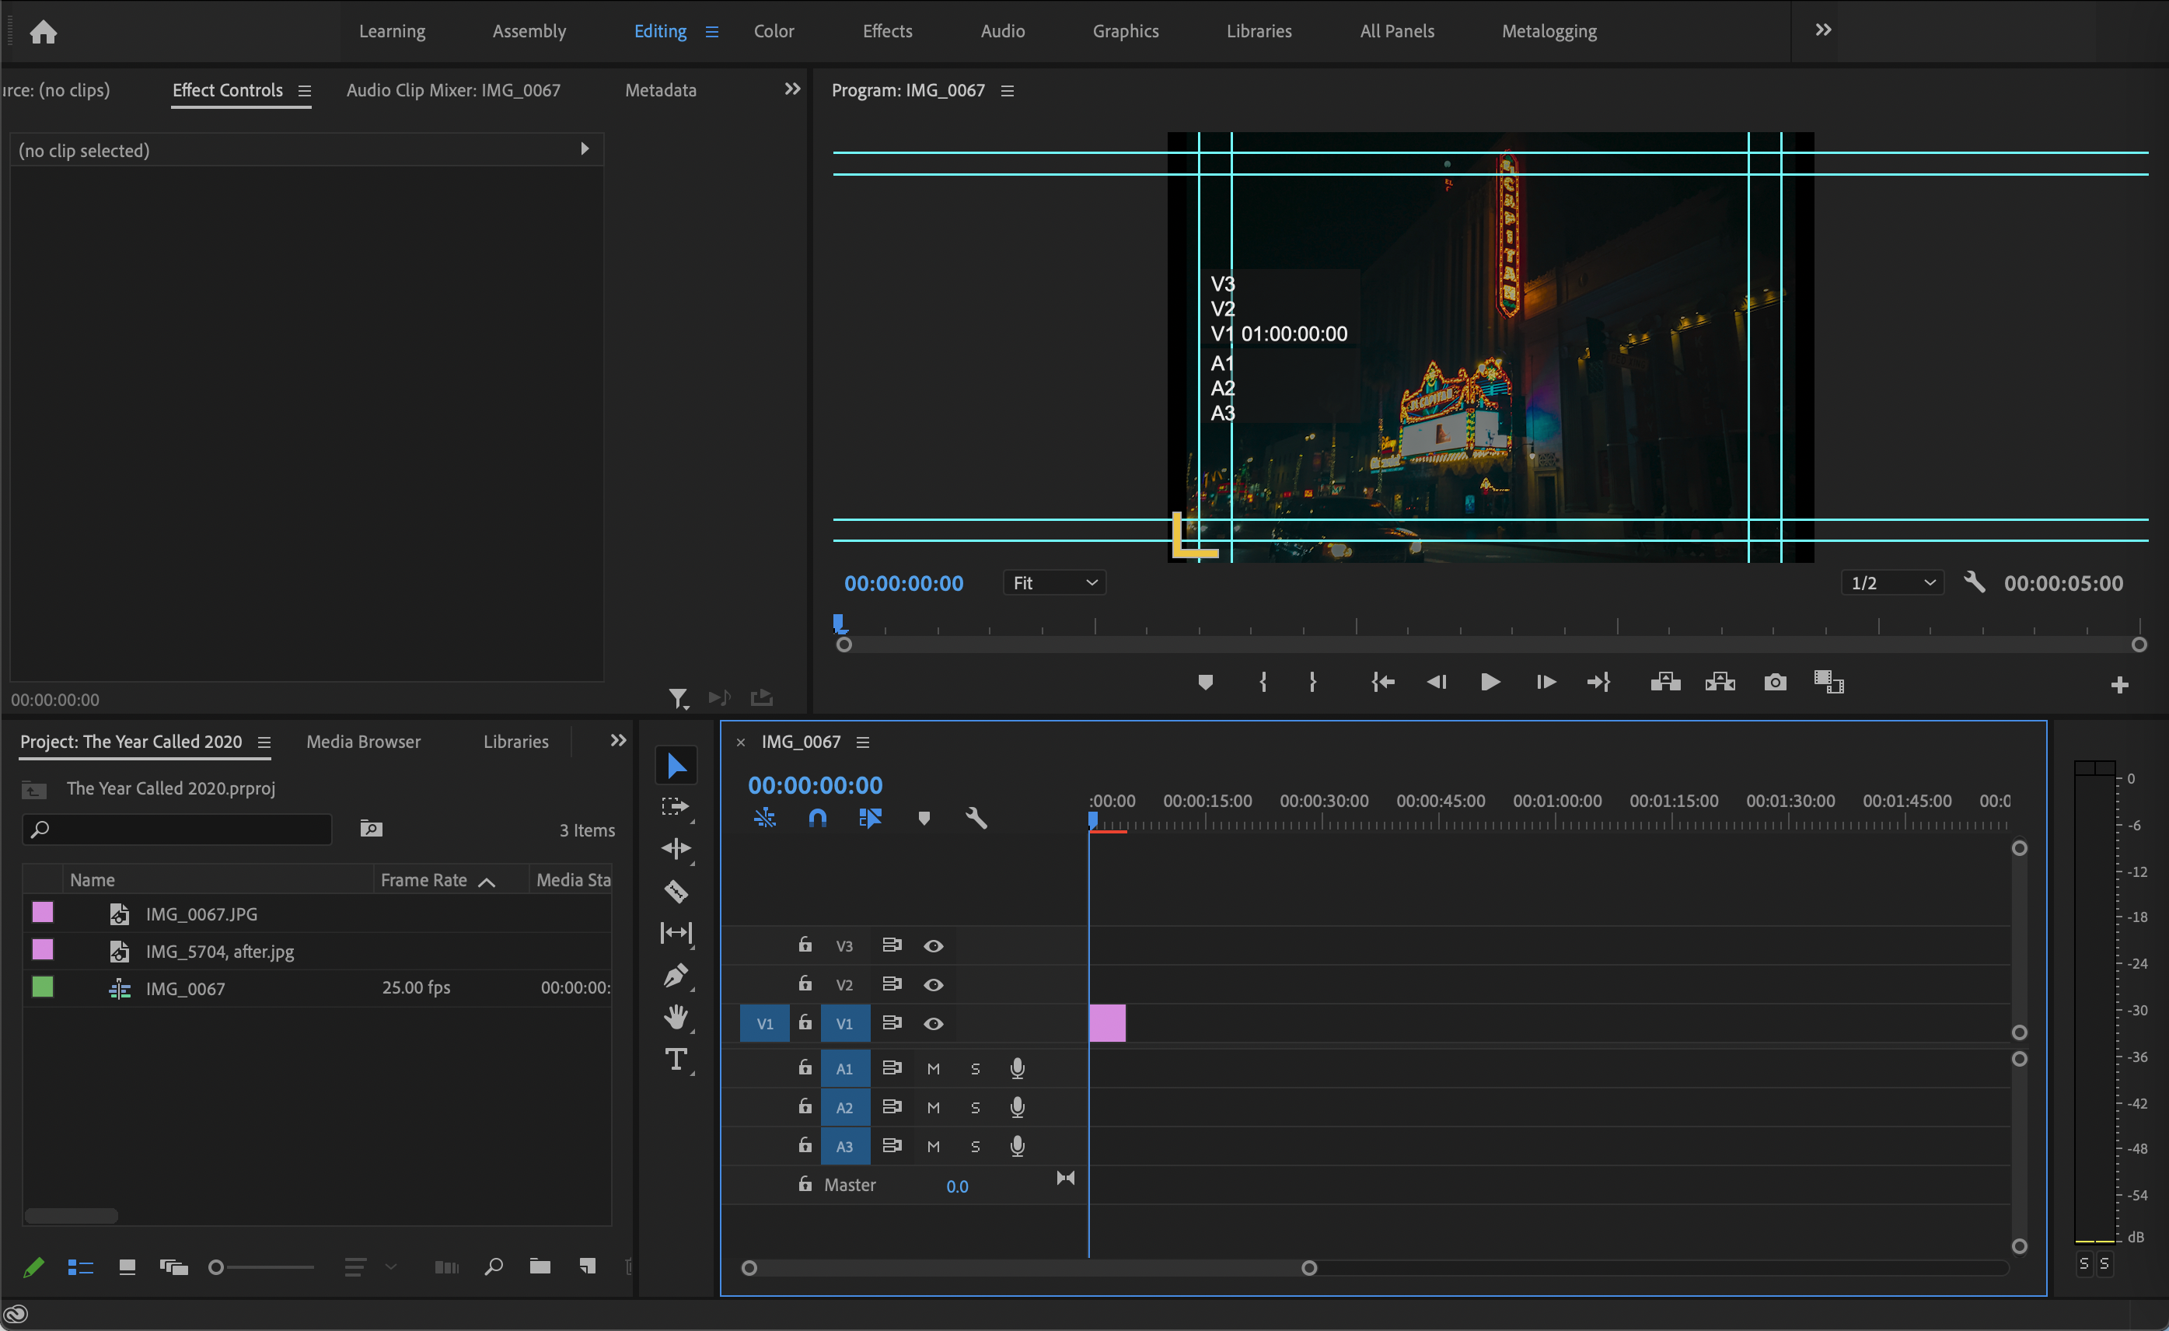Hide V1 track output with the eye toggle
The height and width of the screenshot is (1331, 2169).
[933, 1023]
